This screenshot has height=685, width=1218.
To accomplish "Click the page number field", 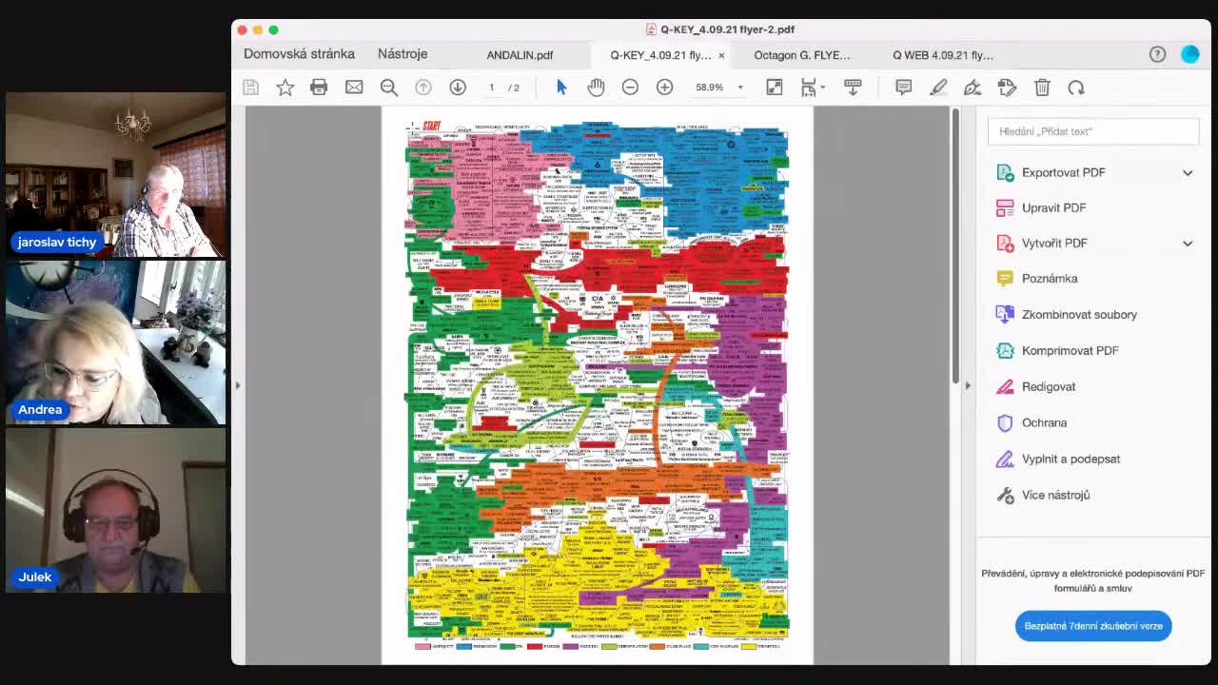I will 492,88.
